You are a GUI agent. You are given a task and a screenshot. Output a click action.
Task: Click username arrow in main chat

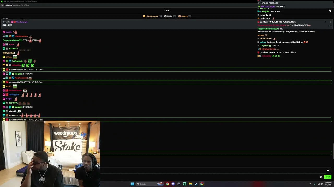[11, 44]
